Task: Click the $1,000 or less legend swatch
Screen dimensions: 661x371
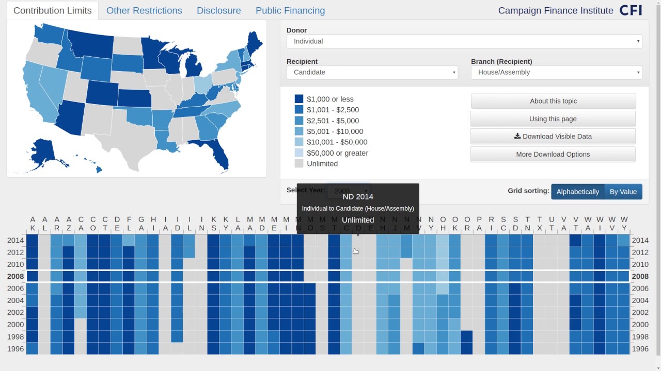Action: (x=299, y=99)
